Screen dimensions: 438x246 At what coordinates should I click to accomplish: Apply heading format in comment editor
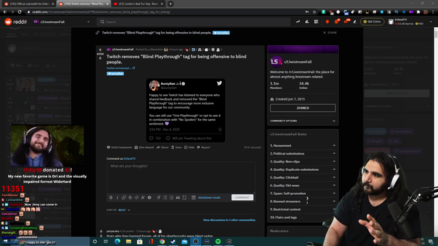click(159, 197)
